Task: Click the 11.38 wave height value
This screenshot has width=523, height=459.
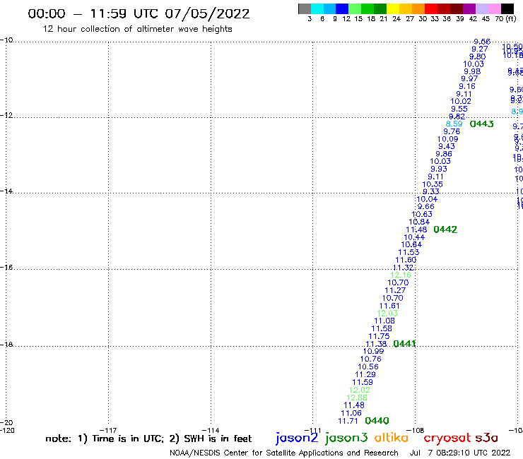Action: pyautogui.click(x=376, y=344)
